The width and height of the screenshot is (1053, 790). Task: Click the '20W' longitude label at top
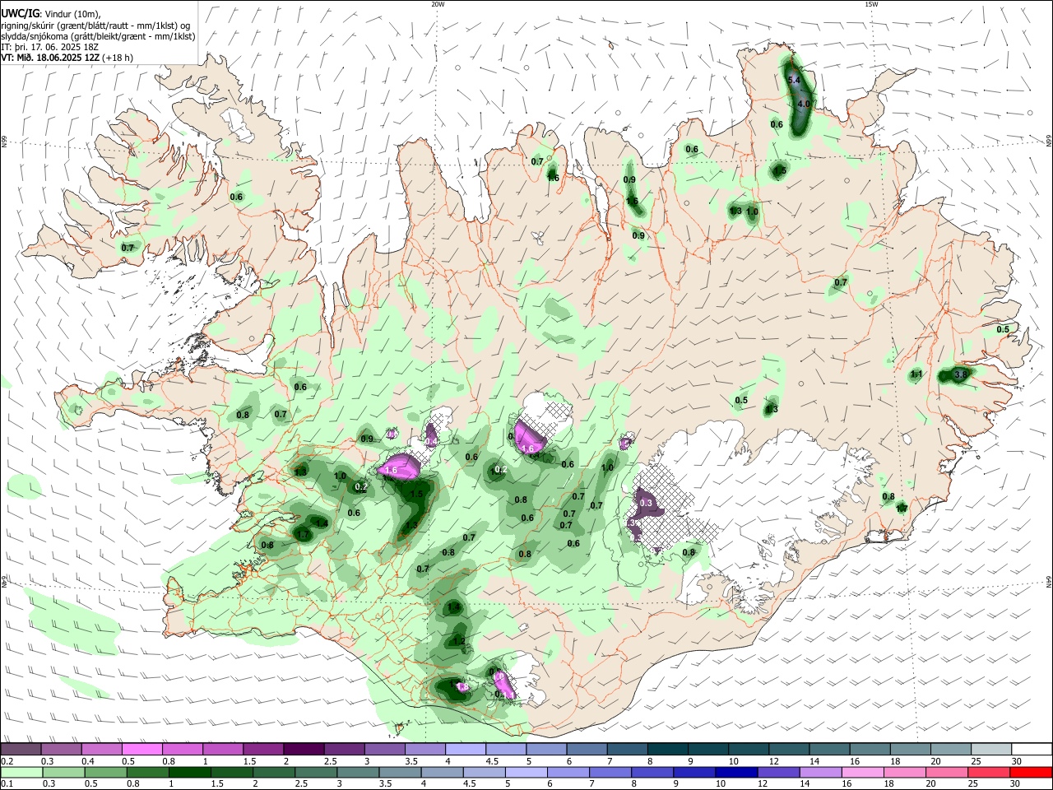(438, 4)
